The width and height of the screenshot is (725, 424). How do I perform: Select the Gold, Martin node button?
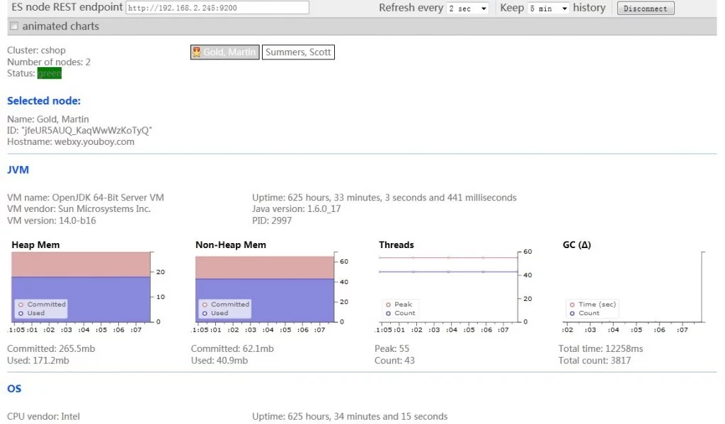[x=224, y=52]
